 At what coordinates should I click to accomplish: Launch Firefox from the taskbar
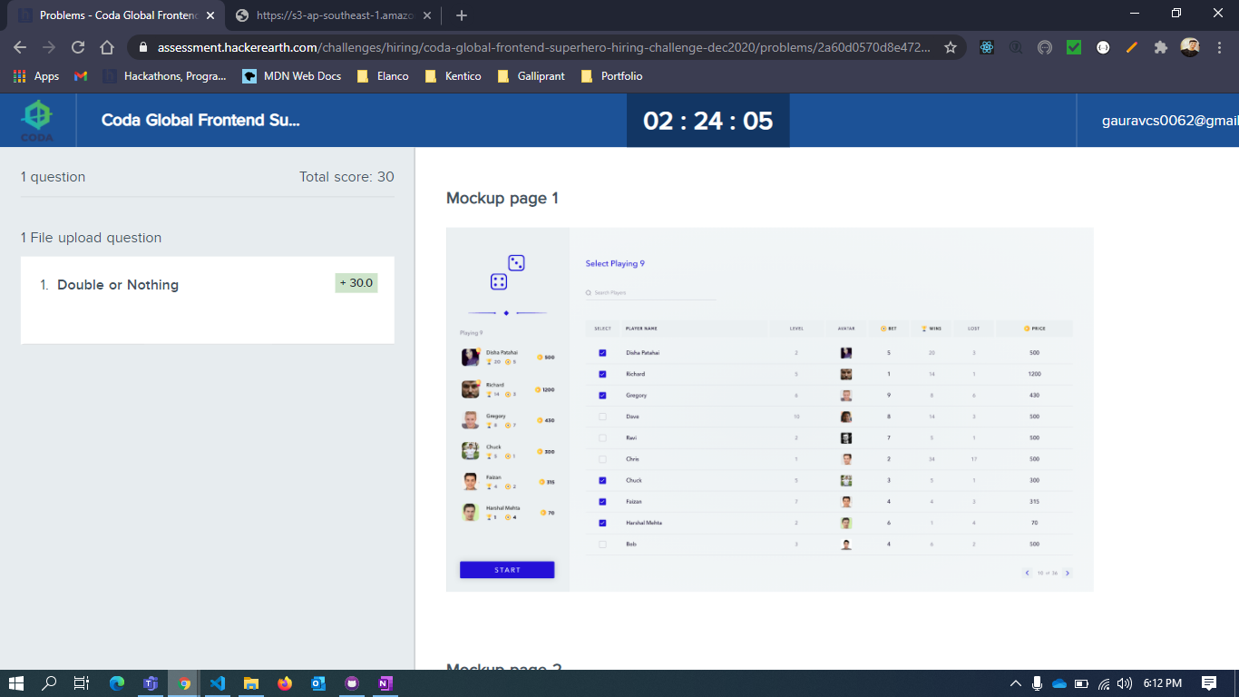pyautogui.click(x=285, y=683)
